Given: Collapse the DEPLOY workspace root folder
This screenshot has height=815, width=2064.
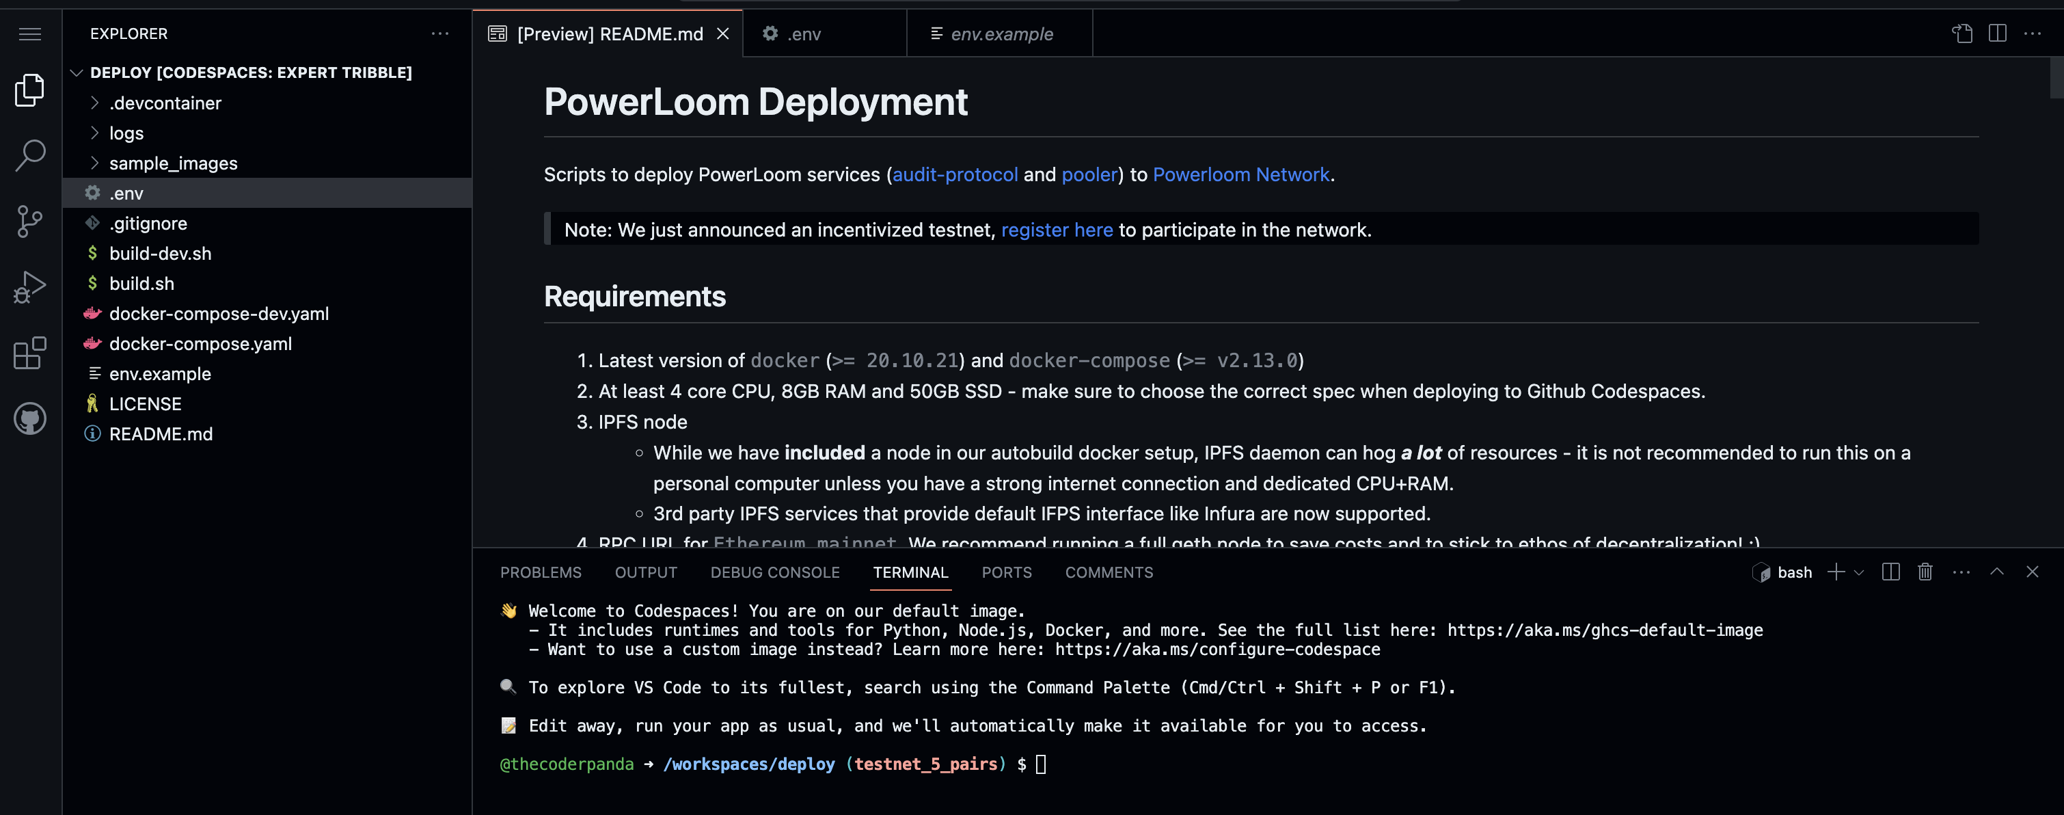Looking at the screenshot, I should tap(77, 73).
